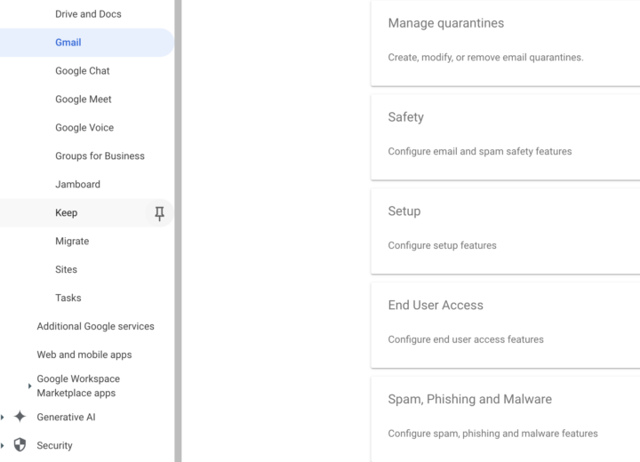Viewport: 640px width, 462px height.
Task: Click the sidebar vertical scrollbar
Action: pyautogui.click(x=178, y=231)
